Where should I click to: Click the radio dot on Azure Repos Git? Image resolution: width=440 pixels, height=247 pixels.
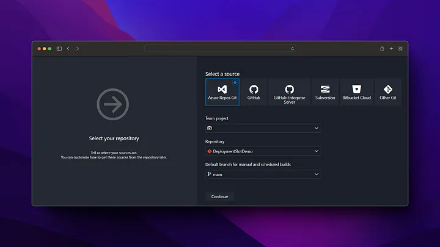pyautogui.click(x=235, y=82)
